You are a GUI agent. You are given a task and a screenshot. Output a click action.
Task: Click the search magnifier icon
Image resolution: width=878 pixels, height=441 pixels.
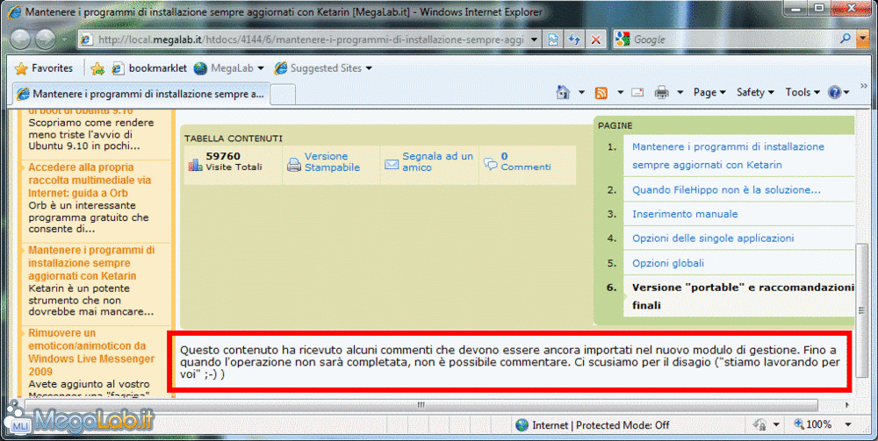(x=846, y=39)
